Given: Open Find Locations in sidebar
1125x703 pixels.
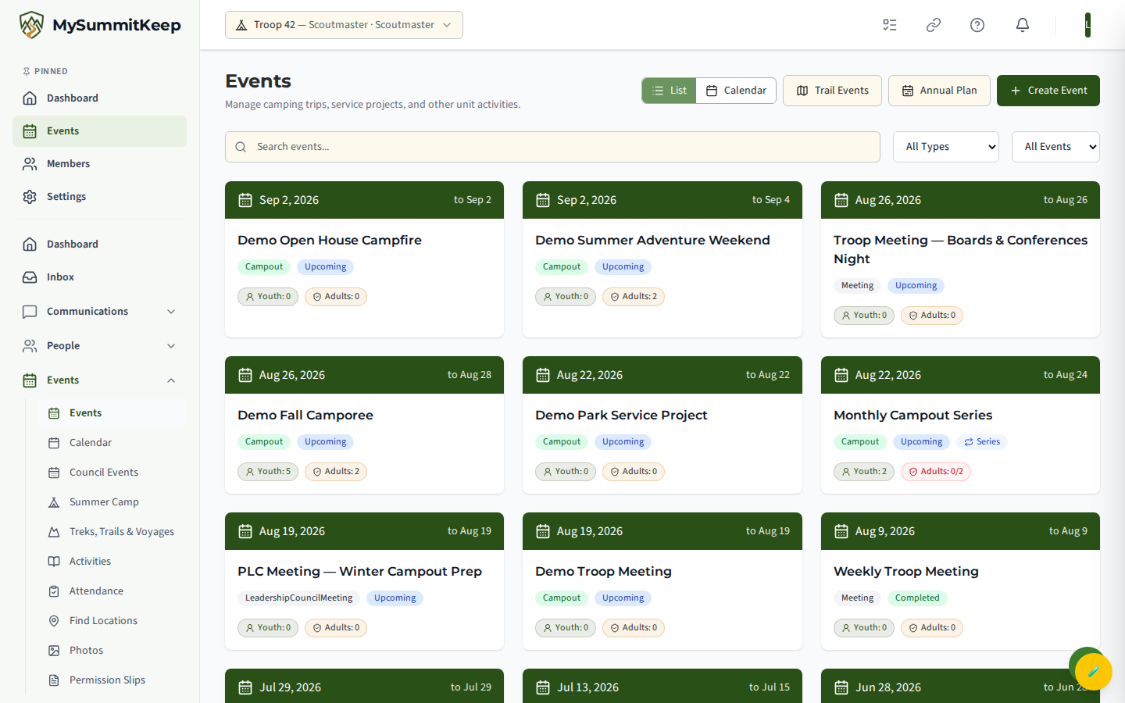Looking at the screenshot, I should tap(112, 621).
